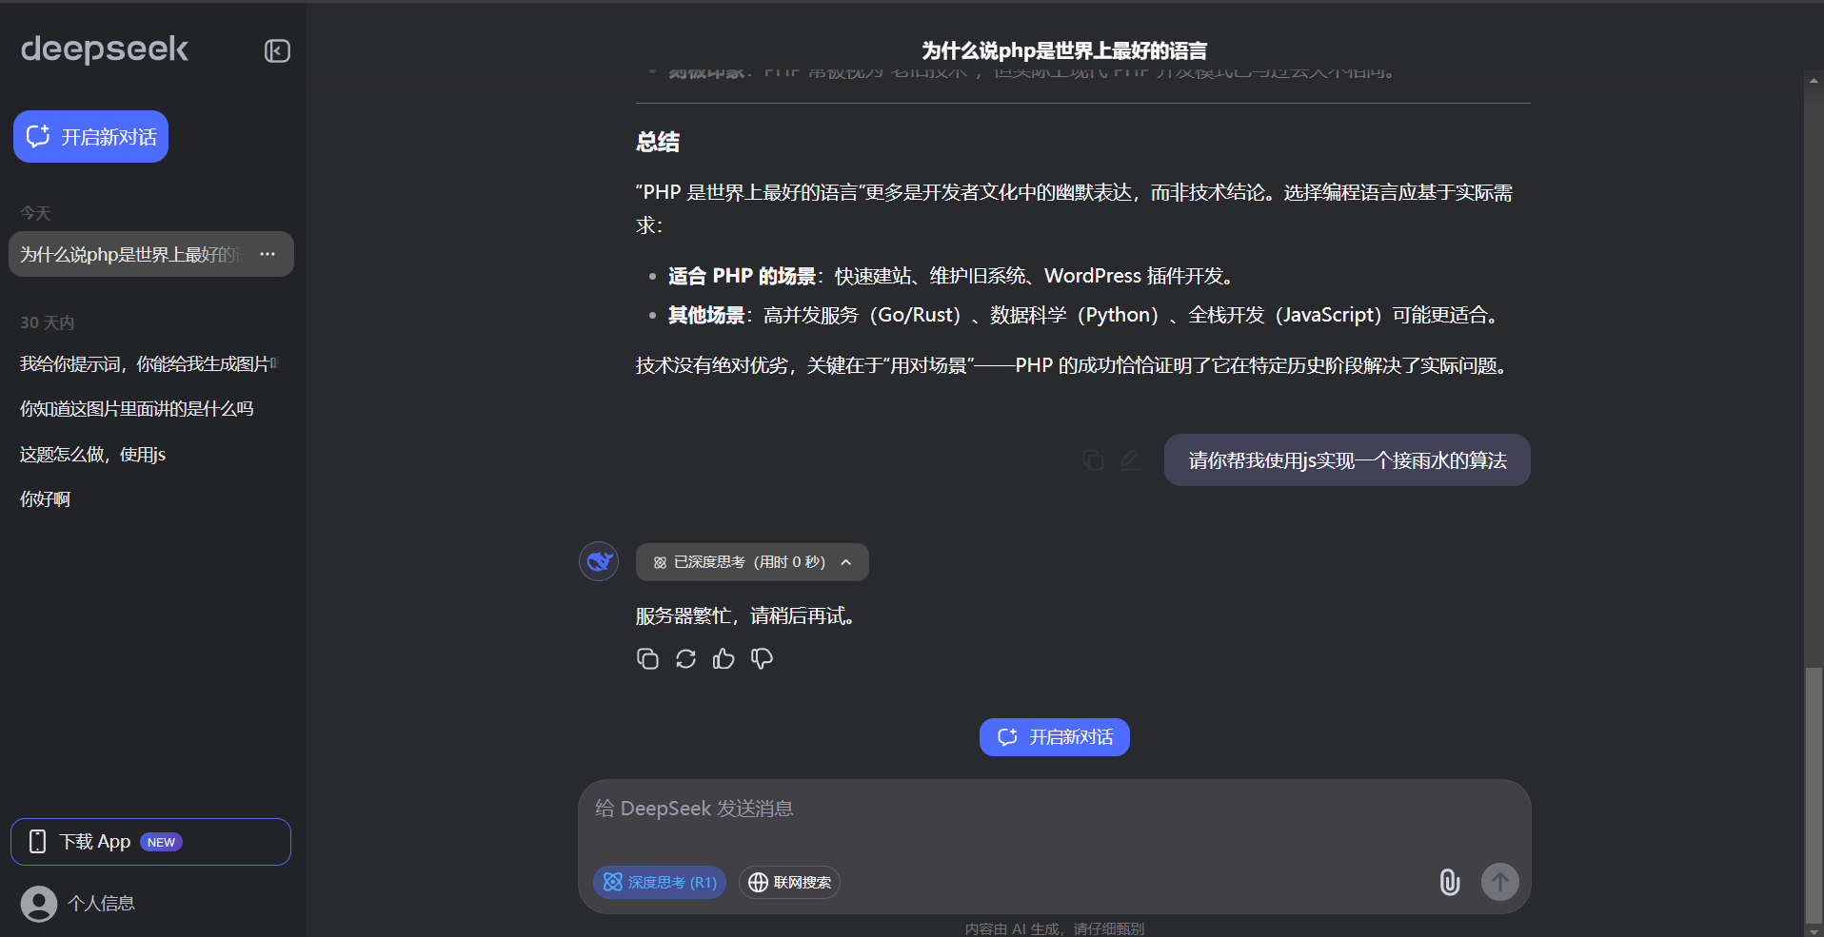Image resolution: width=1824 pixels, height=937 pixels.
Task: Open 个人信息 profile menu
Action: pos(79,903)
